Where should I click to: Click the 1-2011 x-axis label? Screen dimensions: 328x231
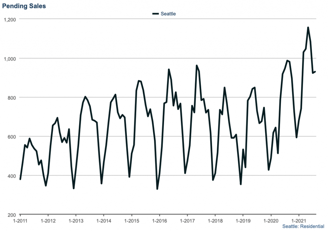pyautogui.click(x=20, y=221)
